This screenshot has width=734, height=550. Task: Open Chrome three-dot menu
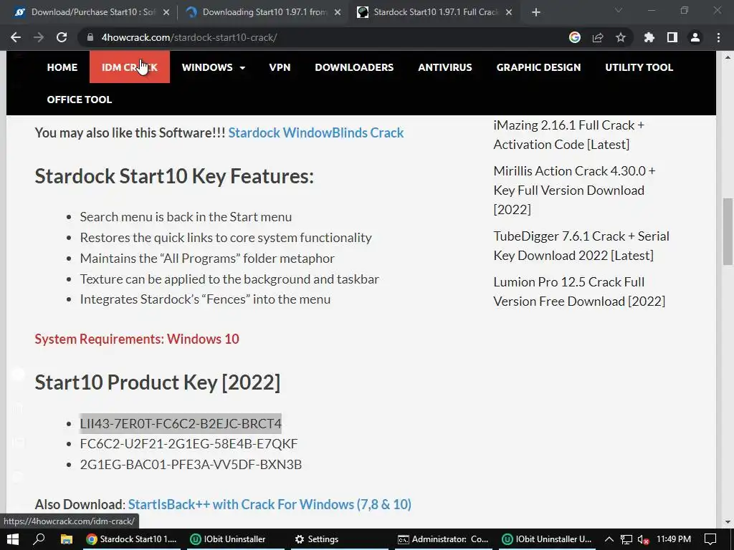(x=718, y=37)
